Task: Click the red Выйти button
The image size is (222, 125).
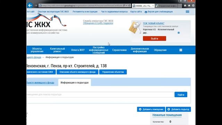Action: [x=154, y=39]
